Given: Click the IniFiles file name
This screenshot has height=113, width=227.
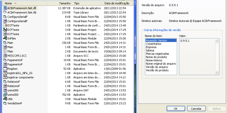Looking at the screenshot, I should (x=12, y=38).
